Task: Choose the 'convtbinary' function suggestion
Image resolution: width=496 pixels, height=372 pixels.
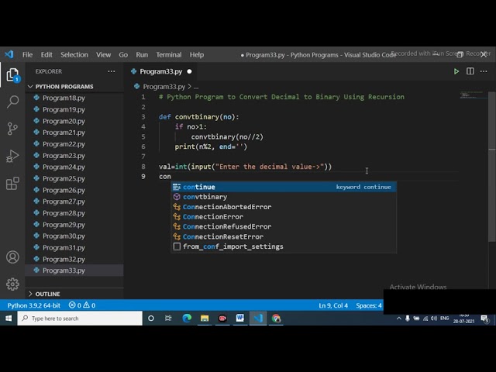Action: tap(284, 197)
